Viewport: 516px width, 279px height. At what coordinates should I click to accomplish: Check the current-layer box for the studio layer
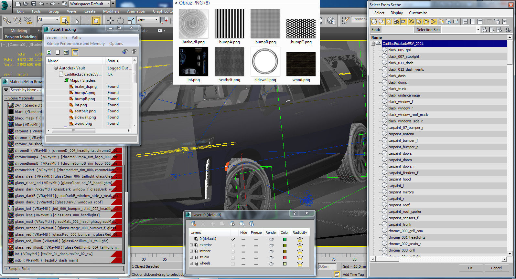pos(233,257)
